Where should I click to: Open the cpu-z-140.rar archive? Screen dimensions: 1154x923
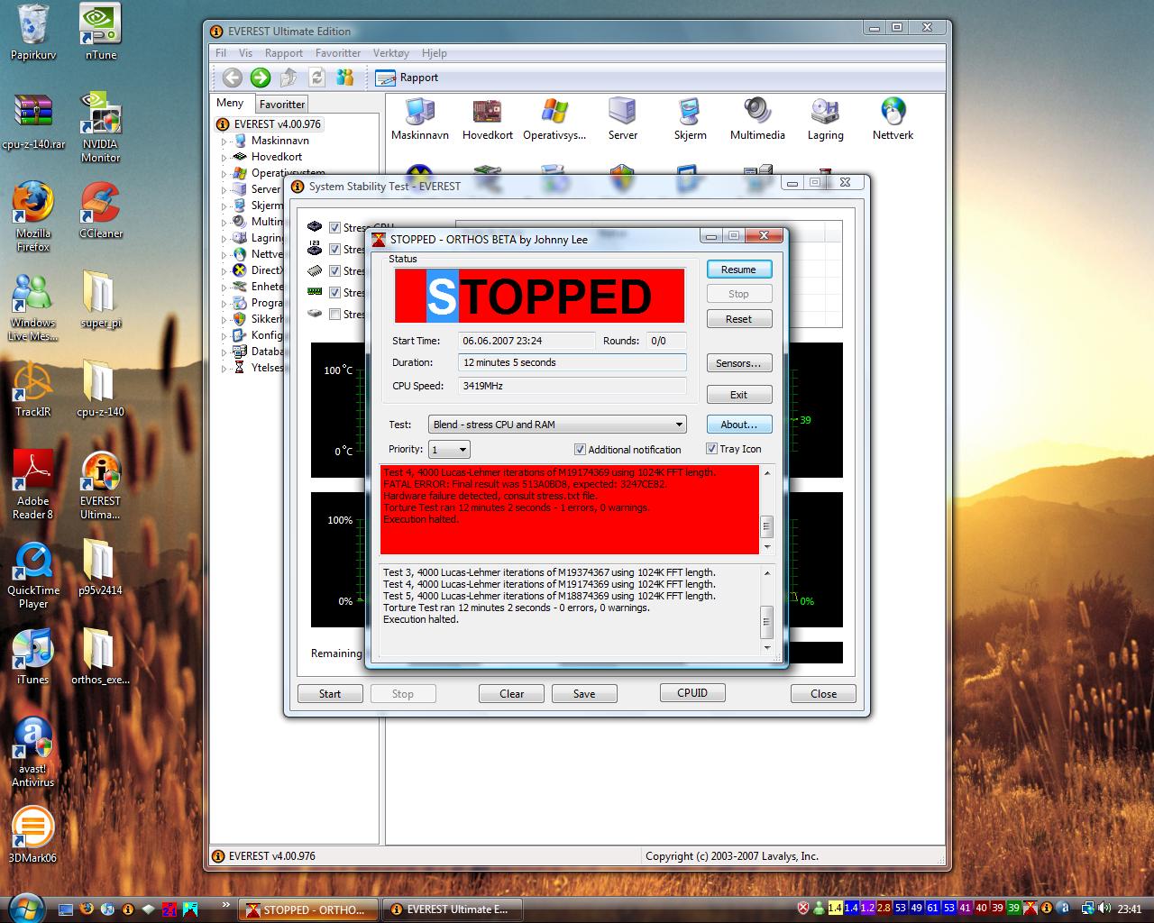point(33,121)
